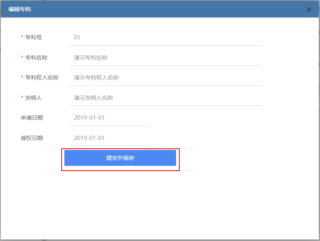Click the required asterisk next to 专利权人名称
Viewport: 320px width, 241px height.
coord(22,78)
